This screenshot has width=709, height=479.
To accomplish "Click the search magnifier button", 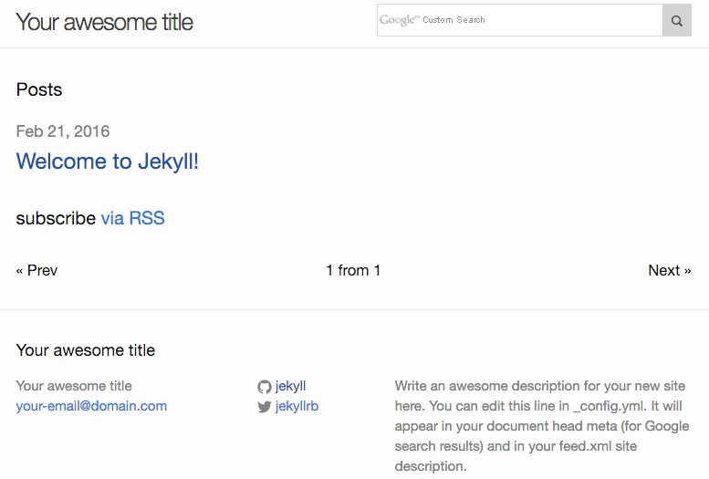I will [677, 20].
